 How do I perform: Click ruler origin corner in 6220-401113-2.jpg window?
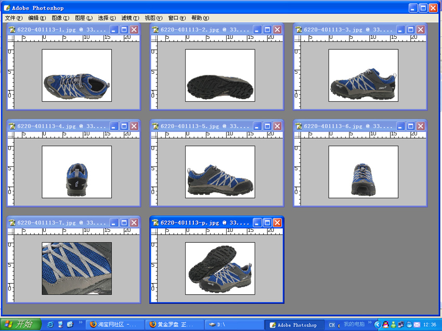[x=154, y=38]
